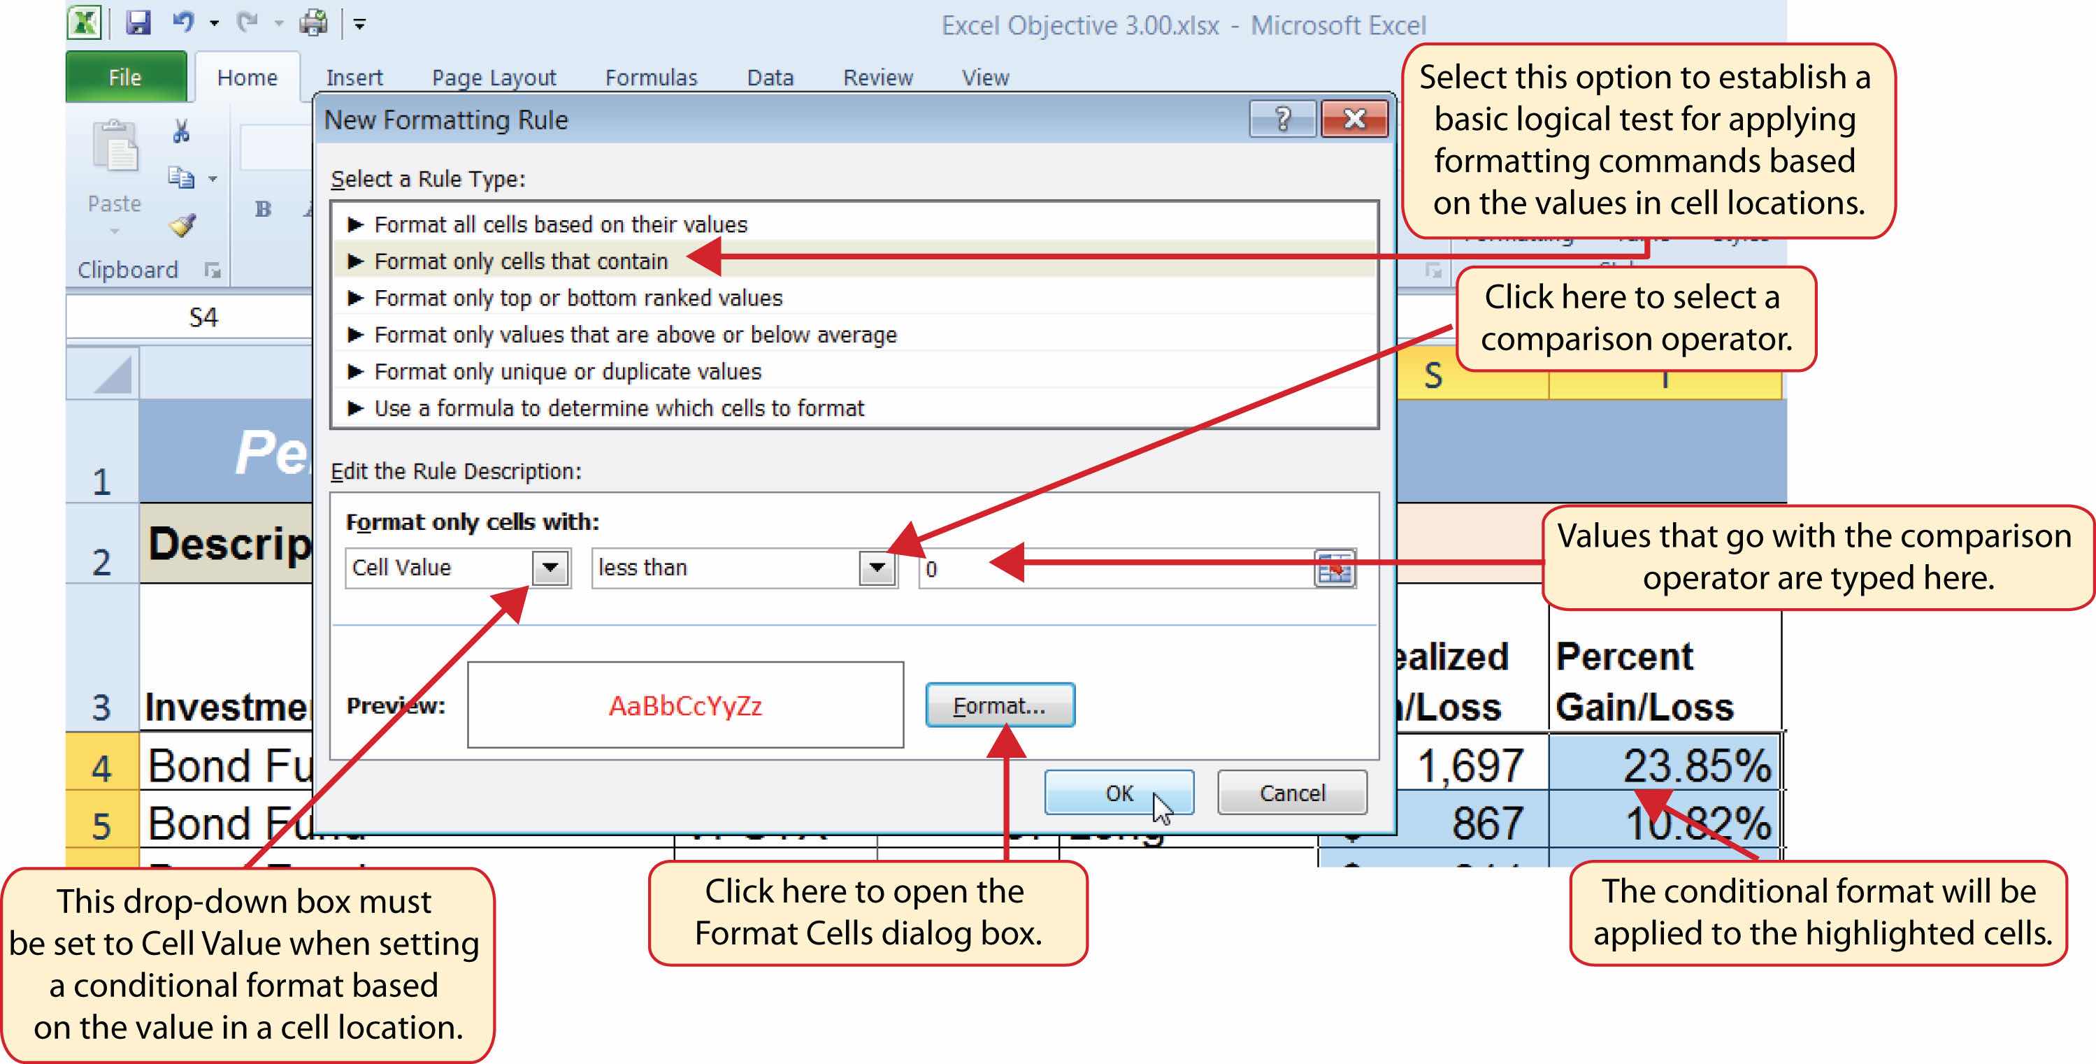Open the Formulas ribbon tab
Image resolution: width=2096 pixels, height=1064 pixels.
click(x=651, y=78)
